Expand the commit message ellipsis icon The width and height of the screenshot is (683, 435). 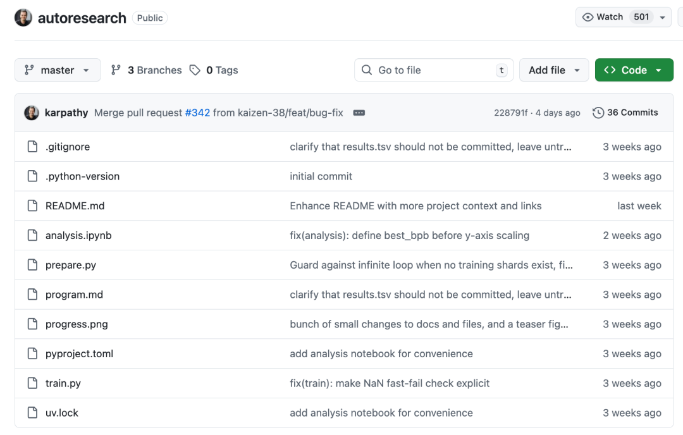(x=359, y=113)
